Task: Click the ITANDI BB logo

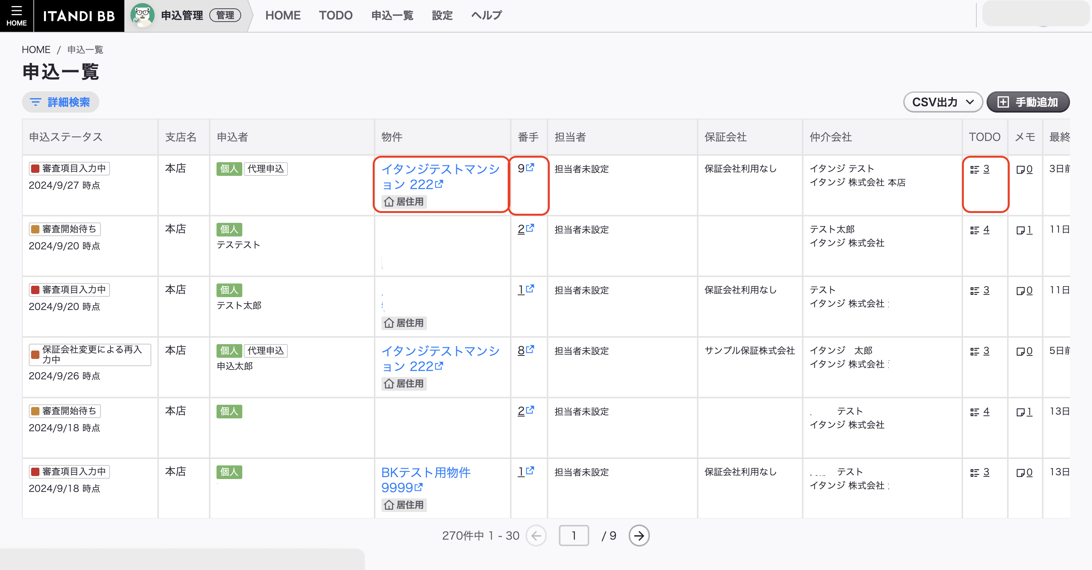Action: [x=79, y=16]
